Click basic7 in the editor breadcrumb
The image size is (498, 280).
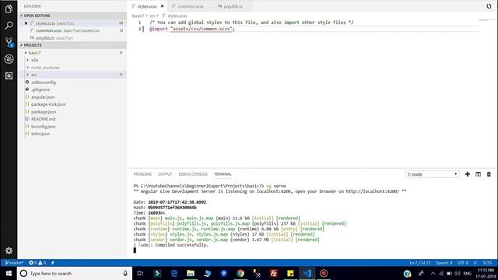click(138, 16)
